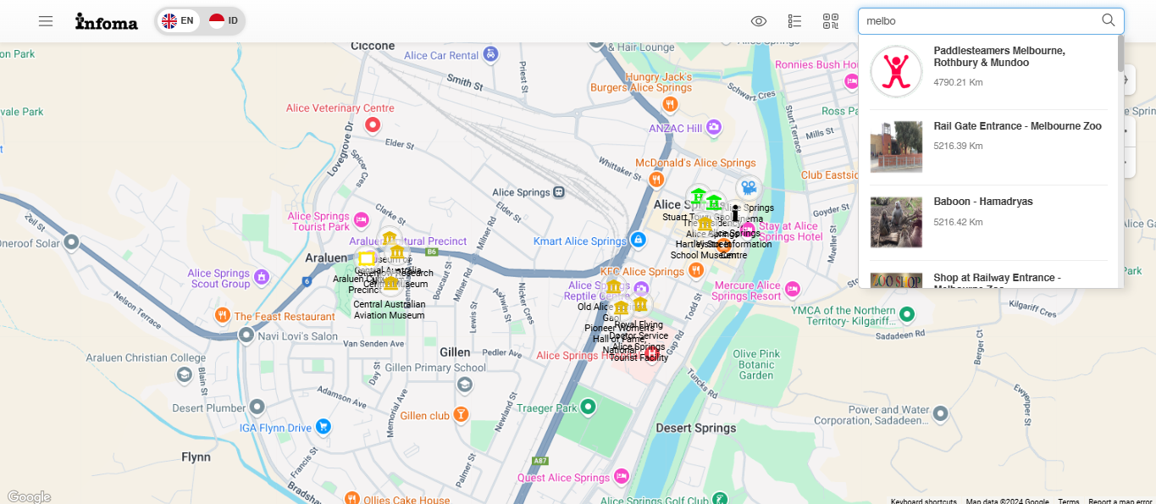
Task: Click the Gillen suburb label
Action: pos(456,352)
